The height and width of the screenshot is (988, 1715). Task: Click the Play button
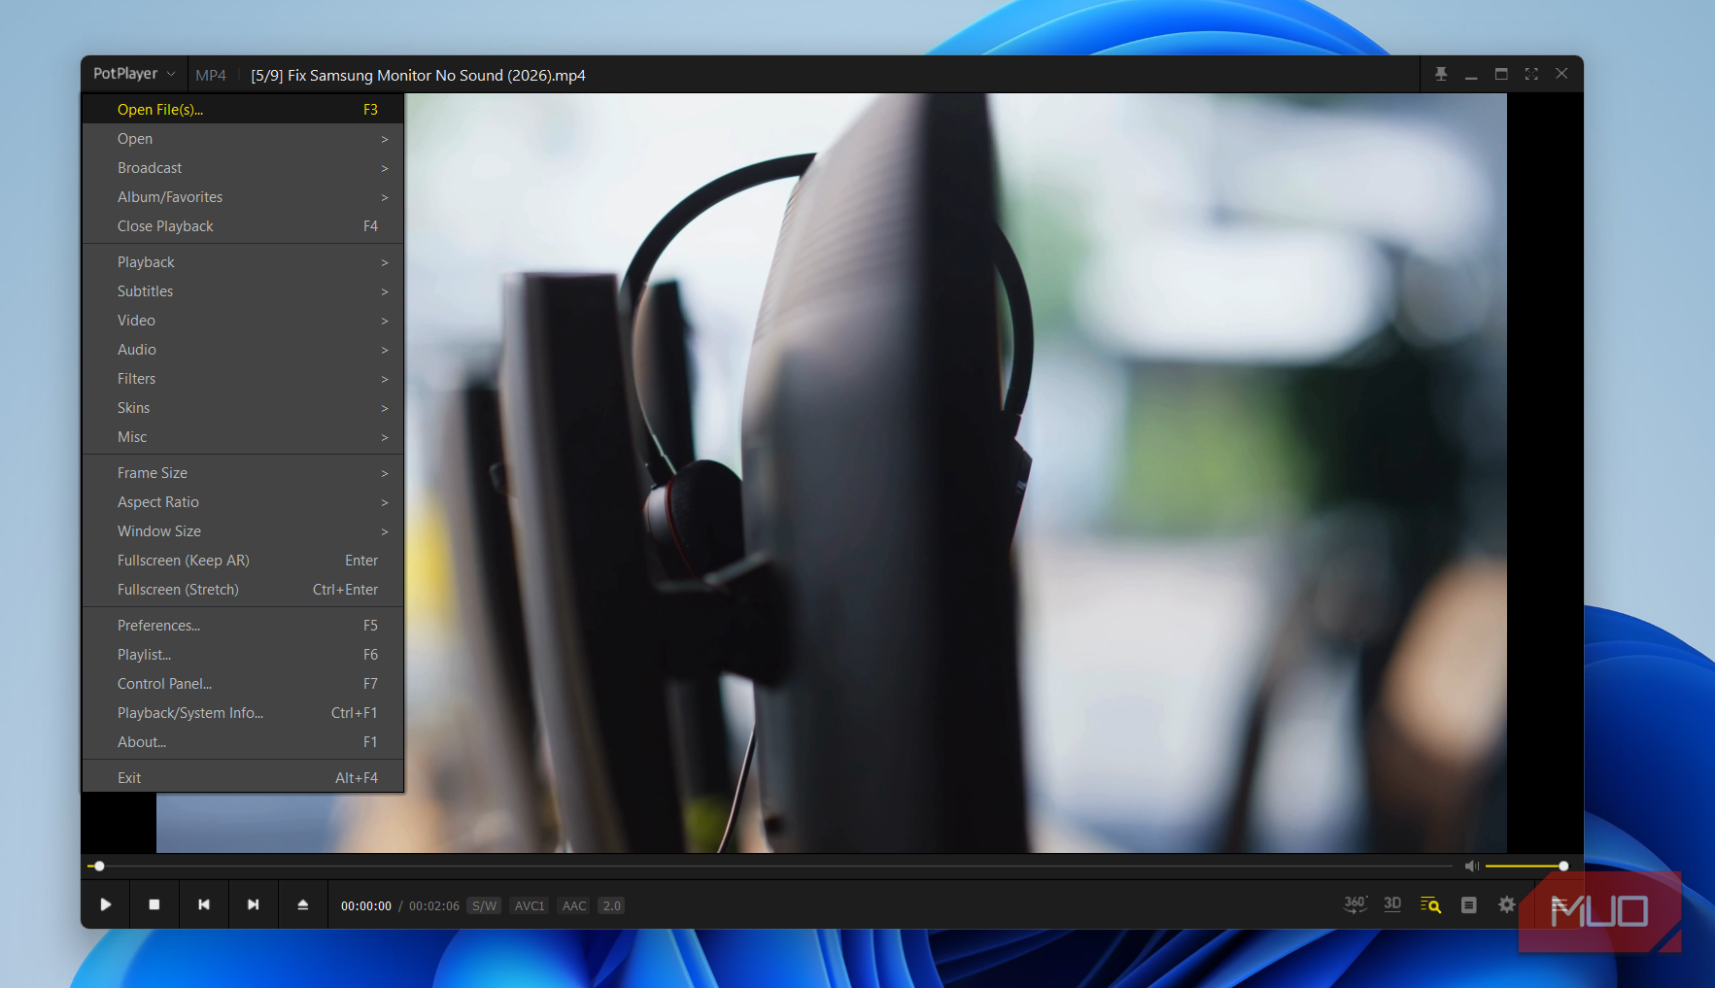[106, 904]
